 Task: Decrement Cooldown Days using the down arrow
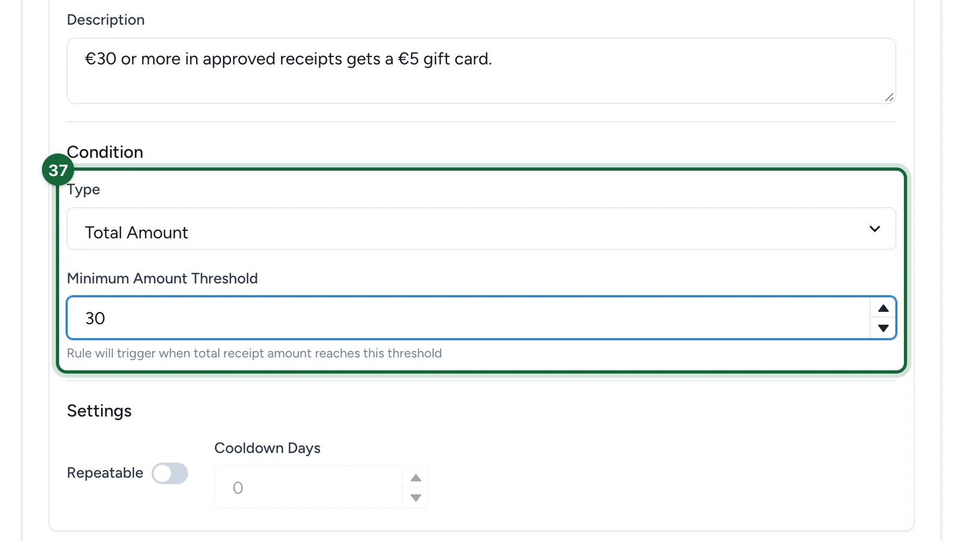coord(415,498)
